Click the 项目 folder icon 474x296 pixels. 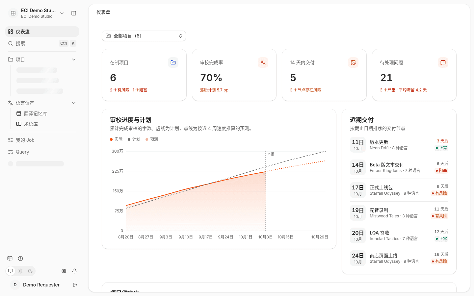(11, 60)
